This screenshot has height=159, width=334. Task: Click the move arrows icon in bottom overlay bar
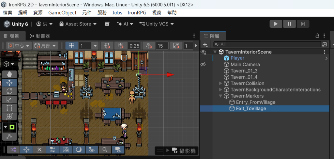pyautogui.click(x=26, y=150)
